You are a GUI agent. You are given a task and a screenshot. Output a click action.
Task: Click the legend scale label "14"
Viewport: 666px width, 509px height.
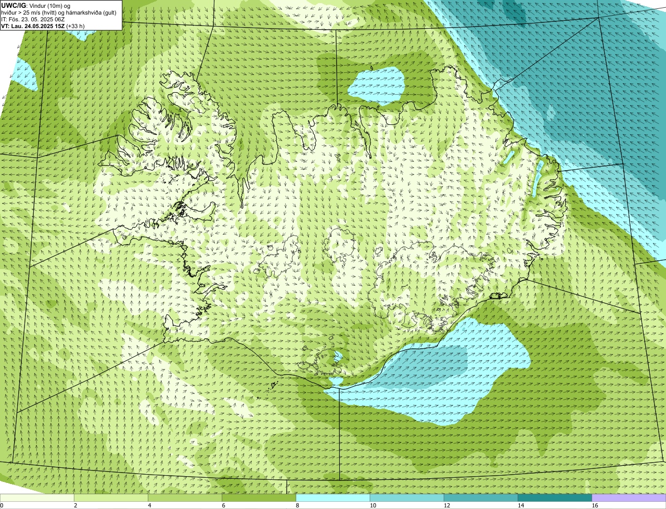[521, 505]
